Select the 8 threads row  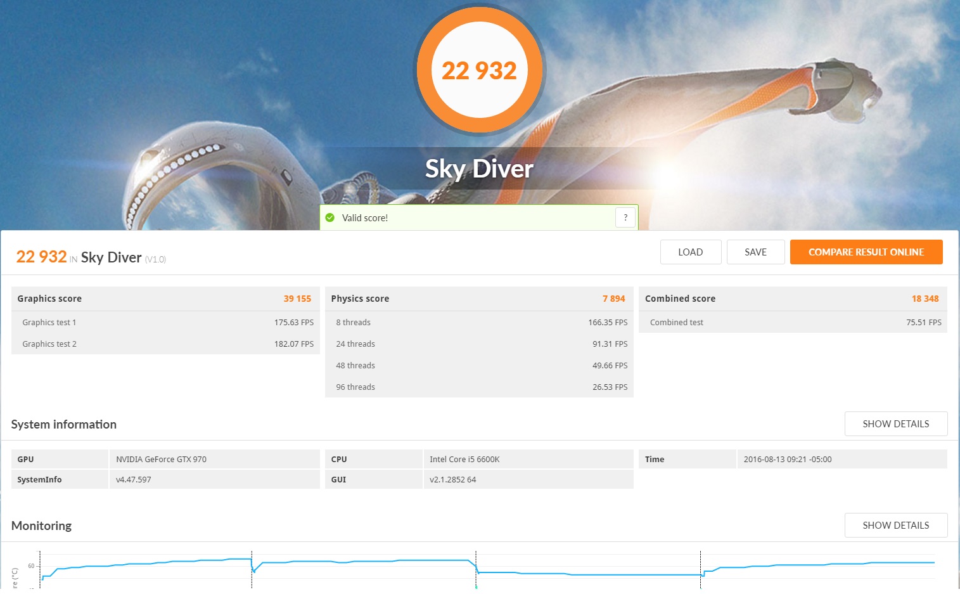(x=479, y=322)
